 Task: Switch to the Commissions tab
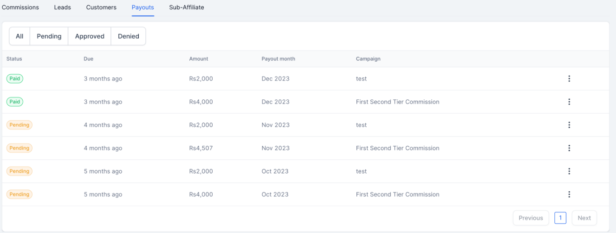click(x=20, y=7)
